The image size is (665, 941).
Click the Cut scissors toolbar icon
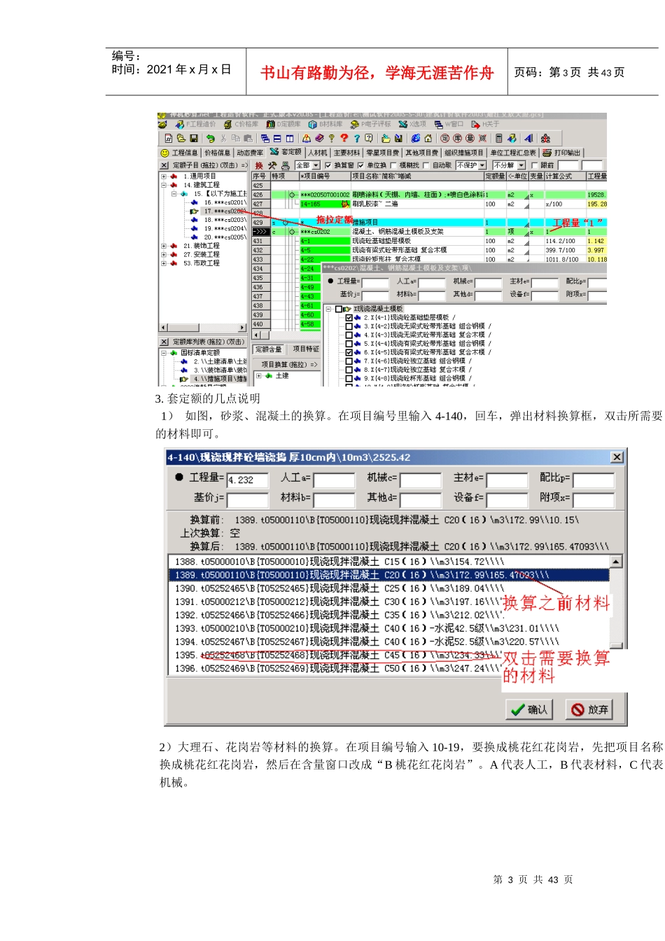coord(223,139)
